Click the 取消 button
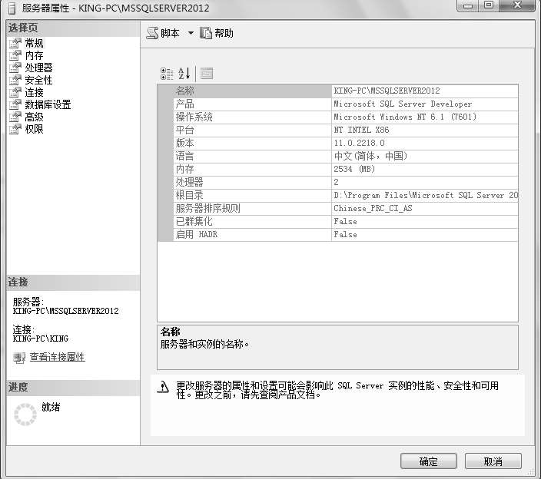 click(x=493, y=461)
